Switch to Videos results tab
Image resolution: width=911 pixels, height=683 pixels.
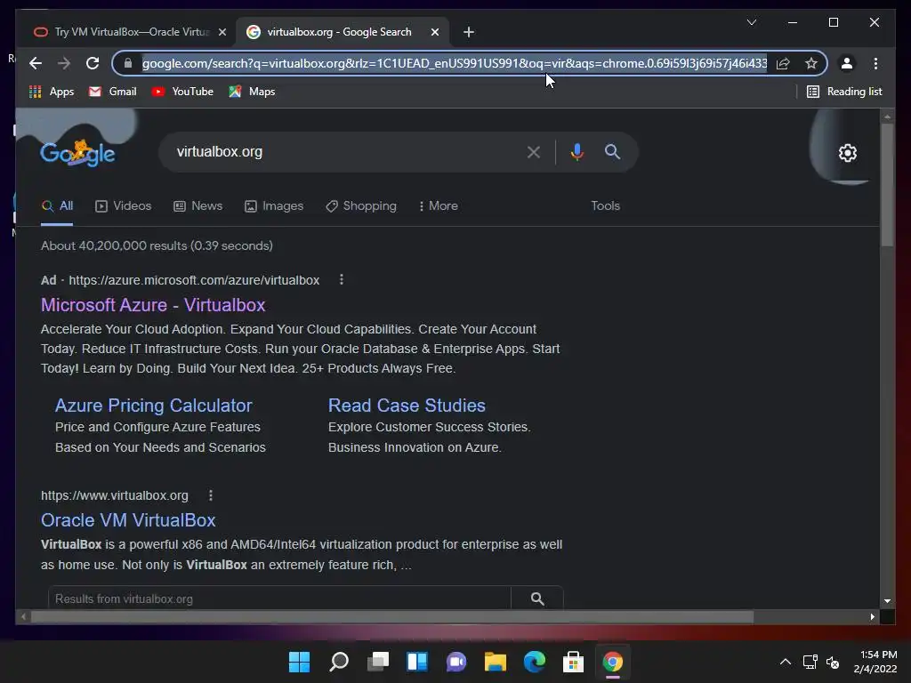coord(123,206)
